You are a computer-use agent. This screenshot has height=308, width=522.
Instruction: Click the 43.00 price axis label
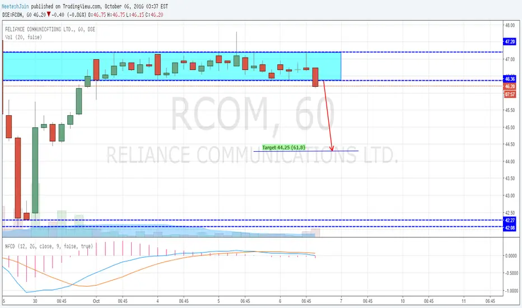[510, 196]
